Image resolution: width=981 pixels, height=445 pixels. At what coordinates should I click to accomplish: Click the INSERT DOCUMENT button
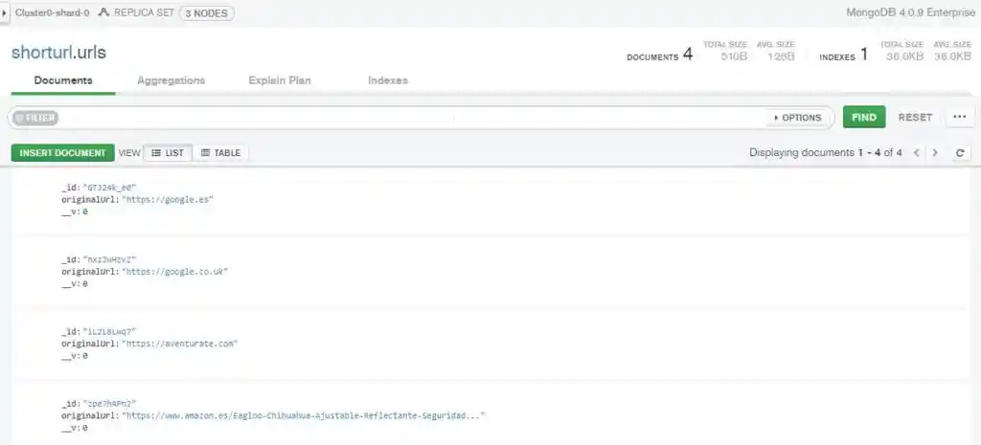pyautogui.click(x=62, y=153)
